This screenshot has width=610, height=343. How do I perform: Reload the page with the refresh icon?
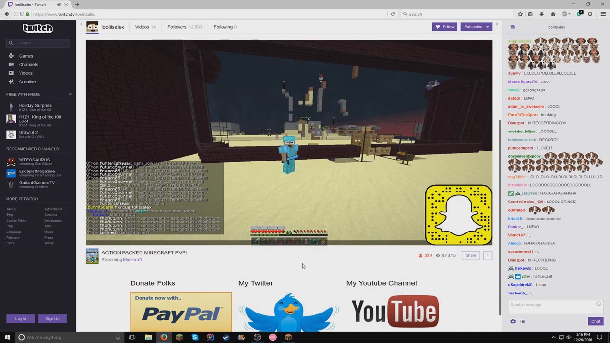click(x=393, y=14)
